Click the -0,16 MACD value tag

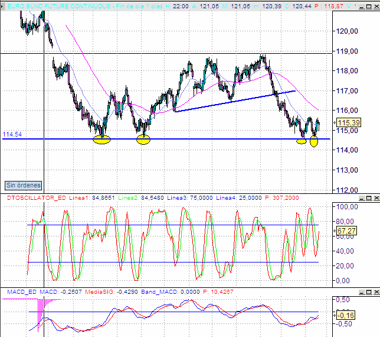346,315
